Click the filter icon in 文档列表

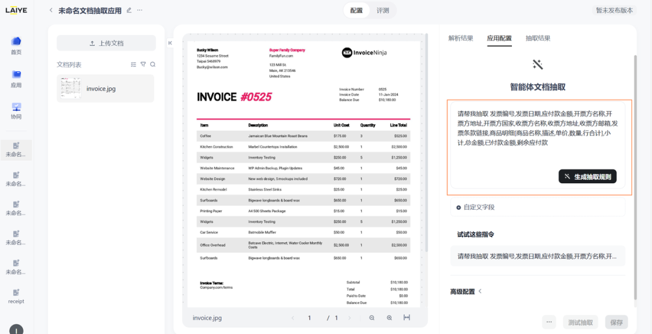click(x=143, y=65)
